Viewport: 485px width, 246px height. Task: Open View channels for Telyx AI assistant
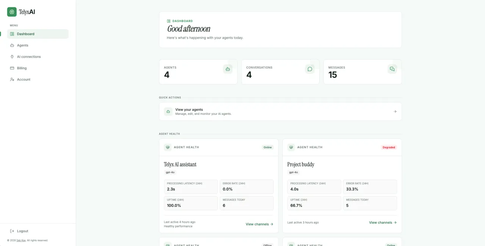pyautogui.click(x=260, y=224)
